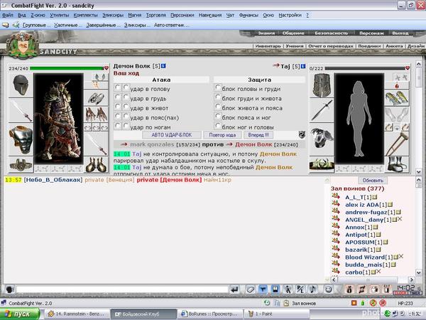
Task: Open the Инвентарь link
Action: pos(268,46)
